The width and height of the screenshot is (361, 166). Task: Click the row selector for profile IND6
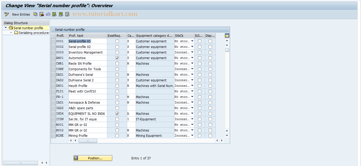tap(53, 113)
